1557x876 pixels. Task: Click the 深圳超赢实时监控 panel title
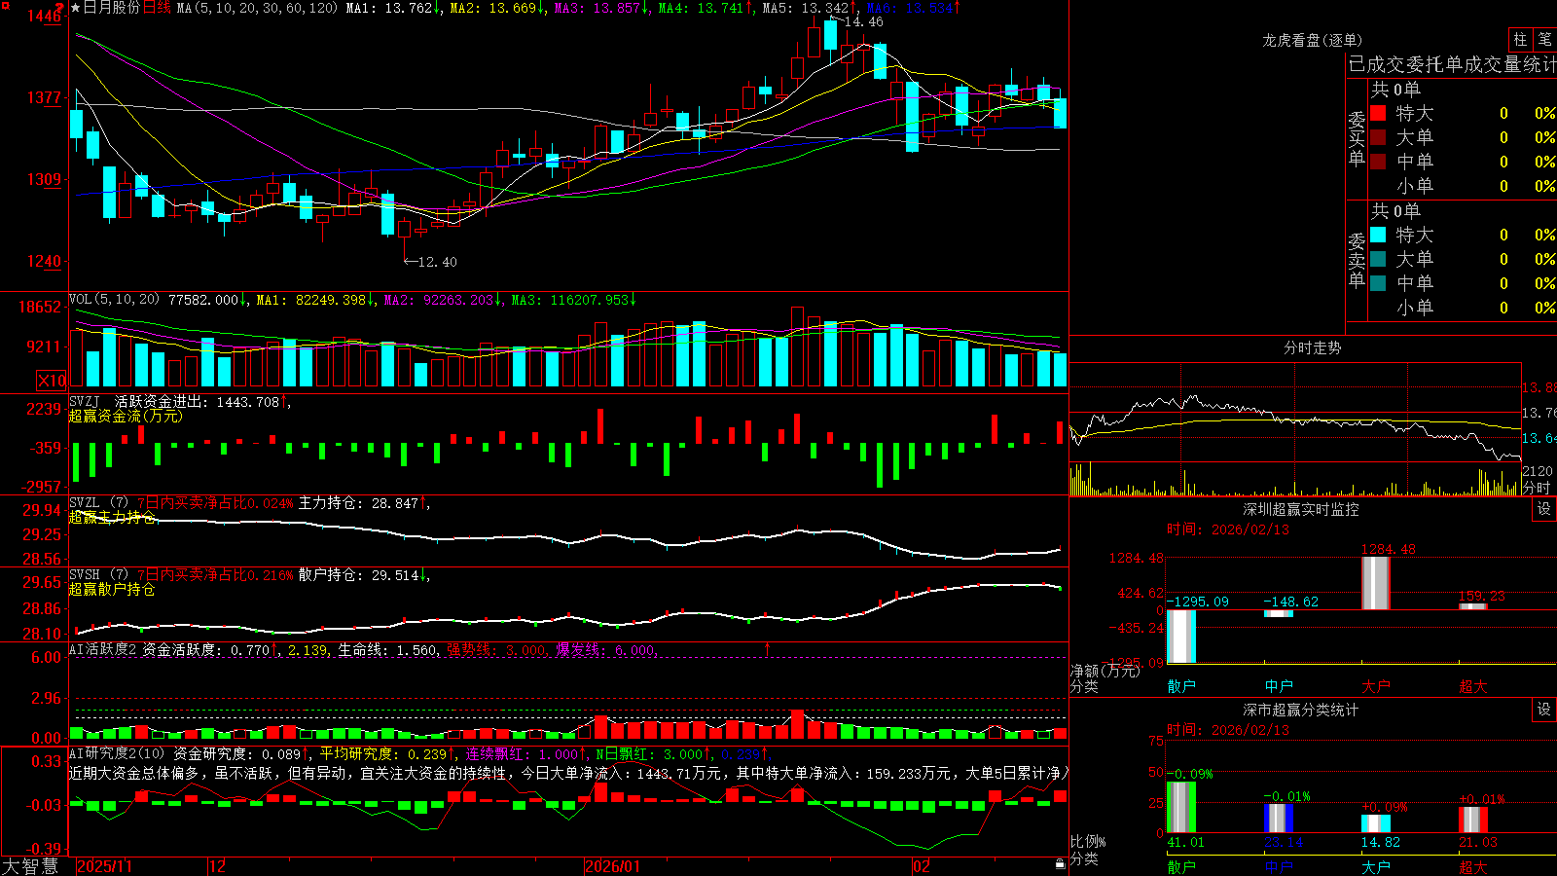tap(1300, 509)
